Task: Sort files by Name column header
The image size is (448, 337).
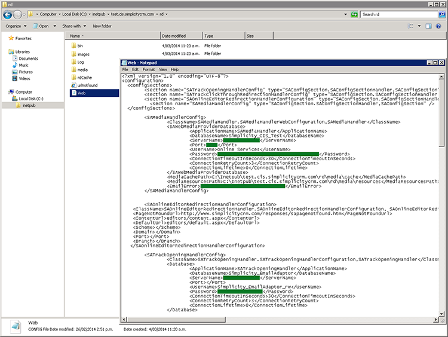Action: pyautogui.click(x=112, y=36)
